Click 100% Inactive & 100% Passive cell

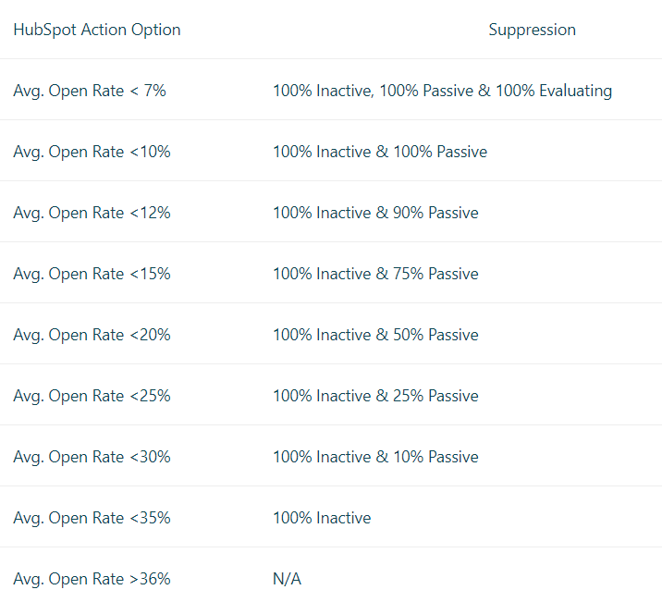[x=380, y=152]
